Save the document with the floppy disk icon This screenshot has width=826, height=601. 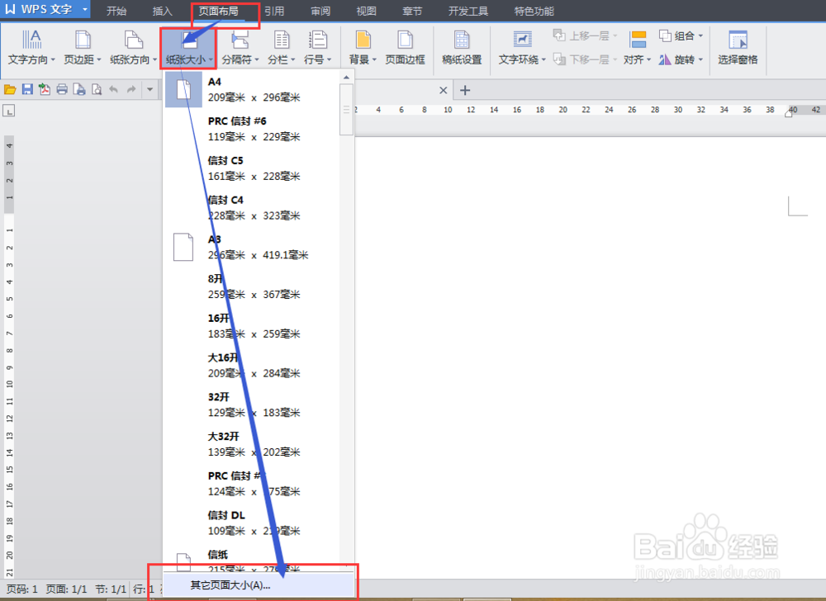coord(27,88)
